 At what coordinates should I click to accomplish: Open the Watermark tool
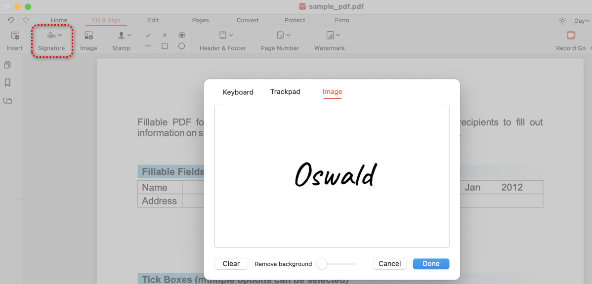330,41
